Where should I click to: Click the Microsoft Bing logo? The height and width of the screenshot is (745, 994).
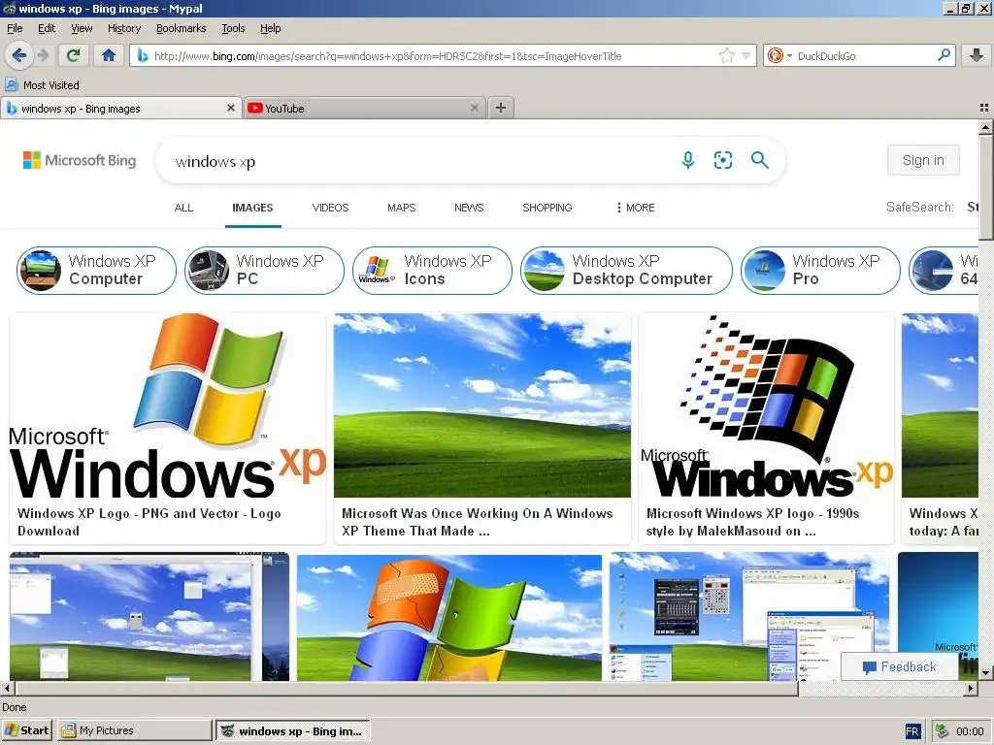pos(80,160)
